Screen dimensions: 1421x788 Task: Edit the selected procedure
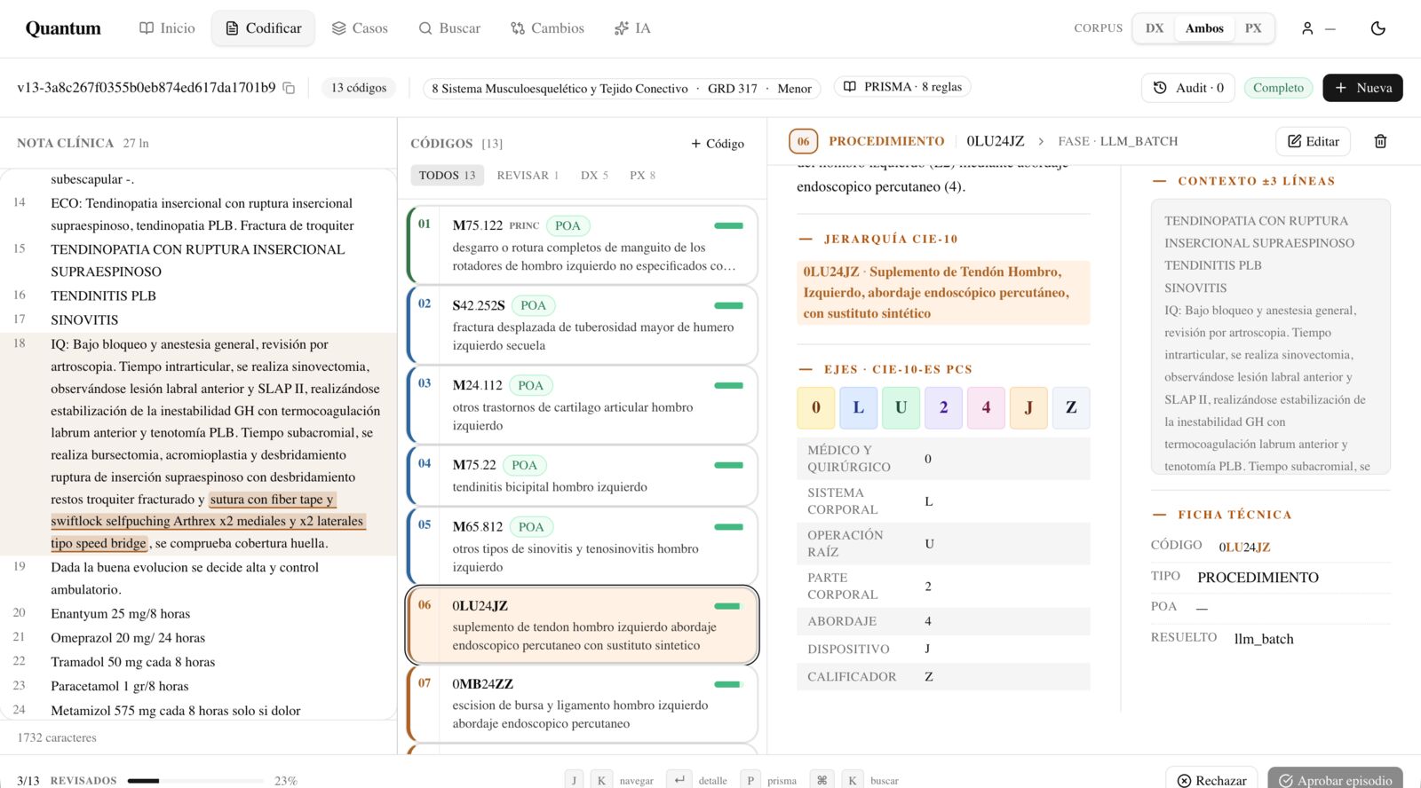point(1313,141)
